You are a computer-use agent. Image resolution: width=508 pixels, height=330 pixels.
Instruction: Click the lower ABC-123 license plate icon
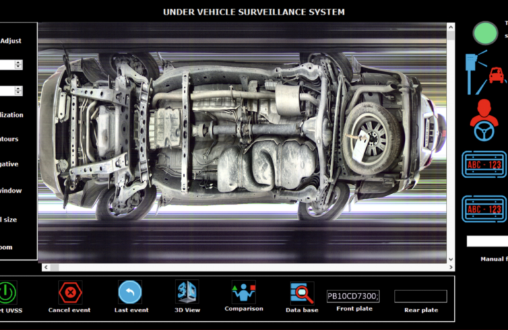[x=484, y=209]
